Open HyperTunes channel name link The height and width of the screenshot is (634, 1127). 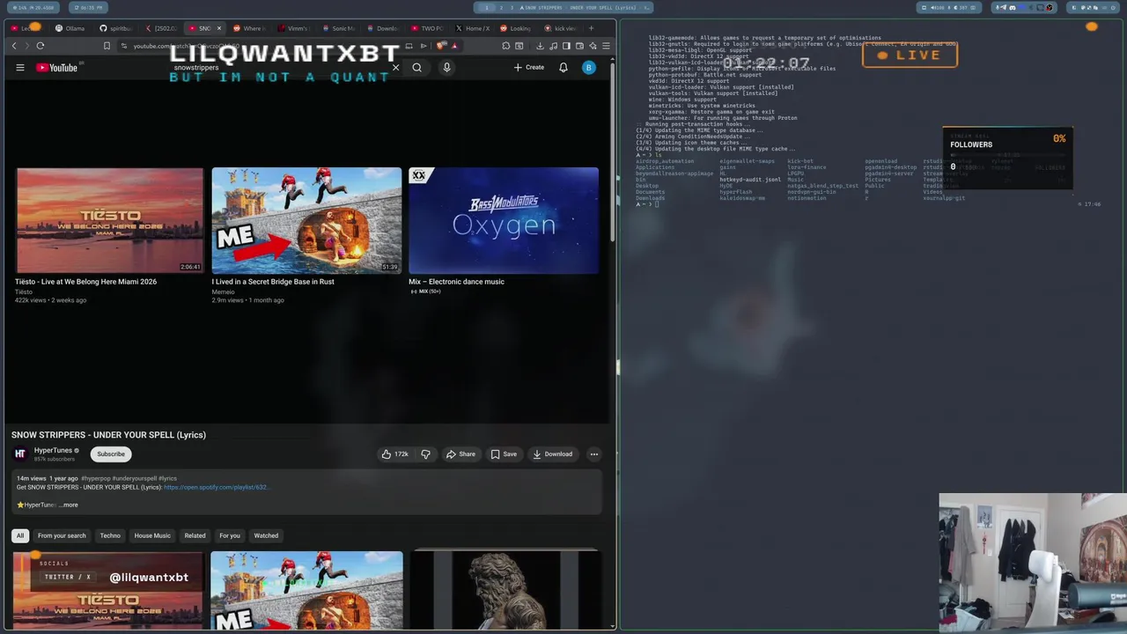pyautogui.click(x=53, y=450)
